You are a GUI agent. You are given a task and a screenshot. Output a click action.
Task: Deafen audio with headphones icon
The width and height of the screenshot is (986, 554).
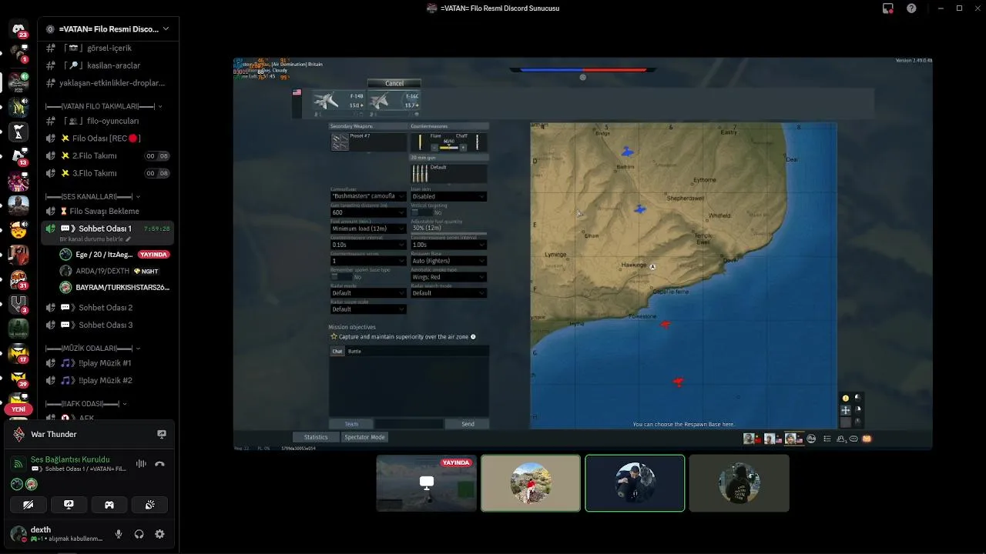139,534
